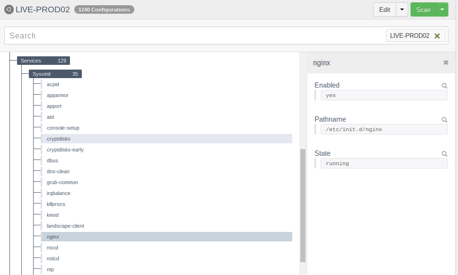Click the Edit button
This screenshot has width=458, height=275.
coord(385,9)
